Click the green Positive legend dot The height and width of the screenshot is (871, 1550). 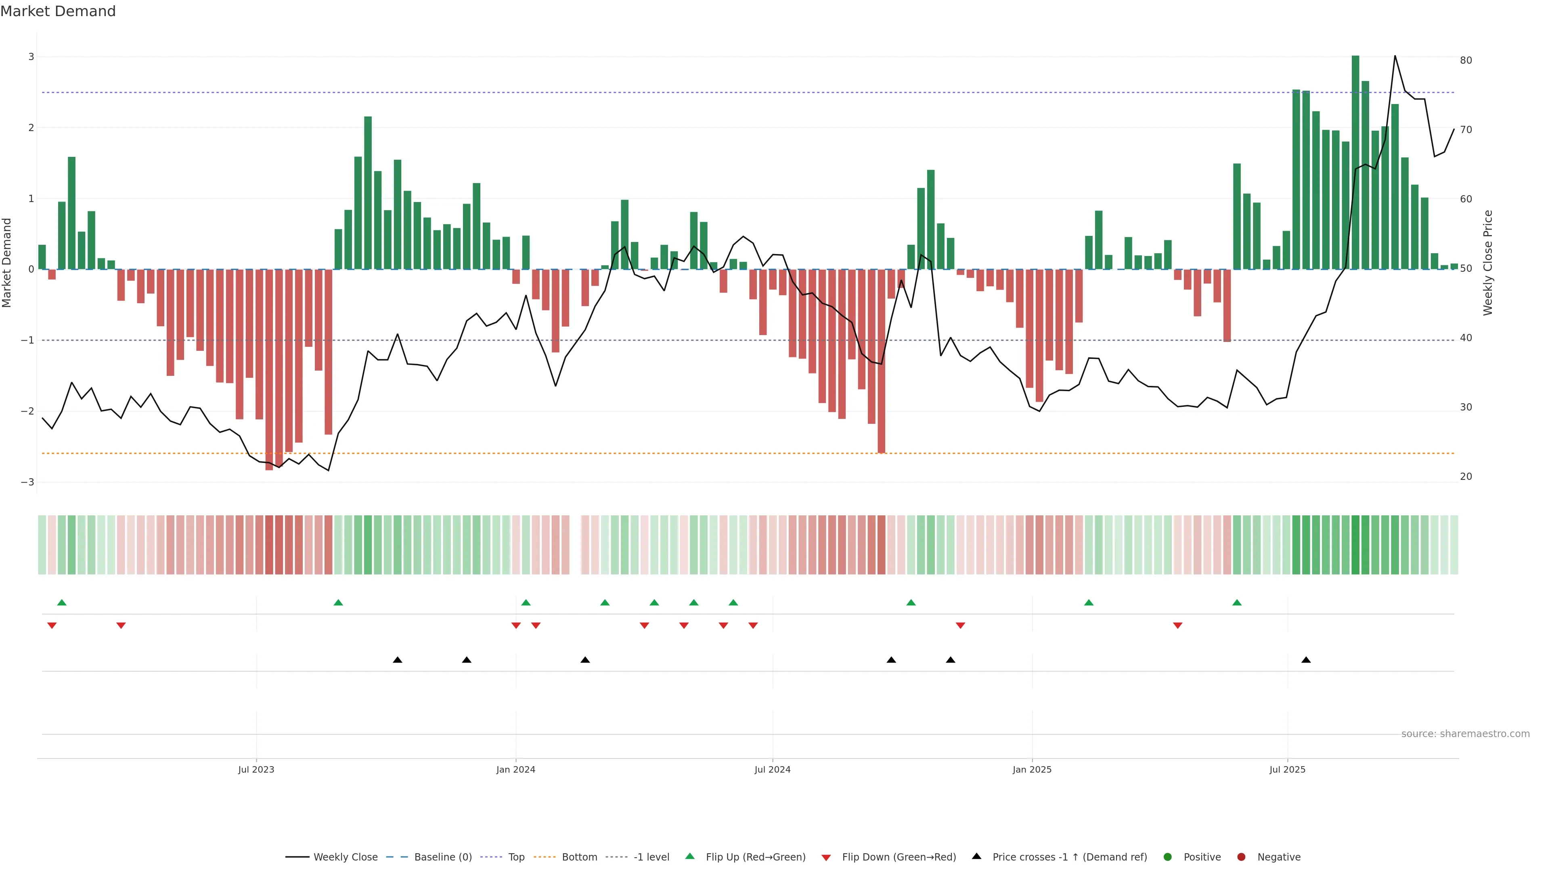pyautogui.click(x=1168, y=857)
